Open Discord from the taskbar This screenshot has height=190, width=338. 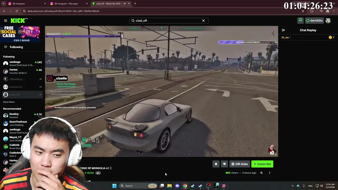point(177,186)
